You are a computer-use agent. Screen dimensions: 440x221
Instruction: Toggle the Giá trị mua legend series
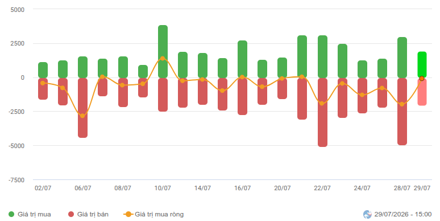(x=30, y=214)
